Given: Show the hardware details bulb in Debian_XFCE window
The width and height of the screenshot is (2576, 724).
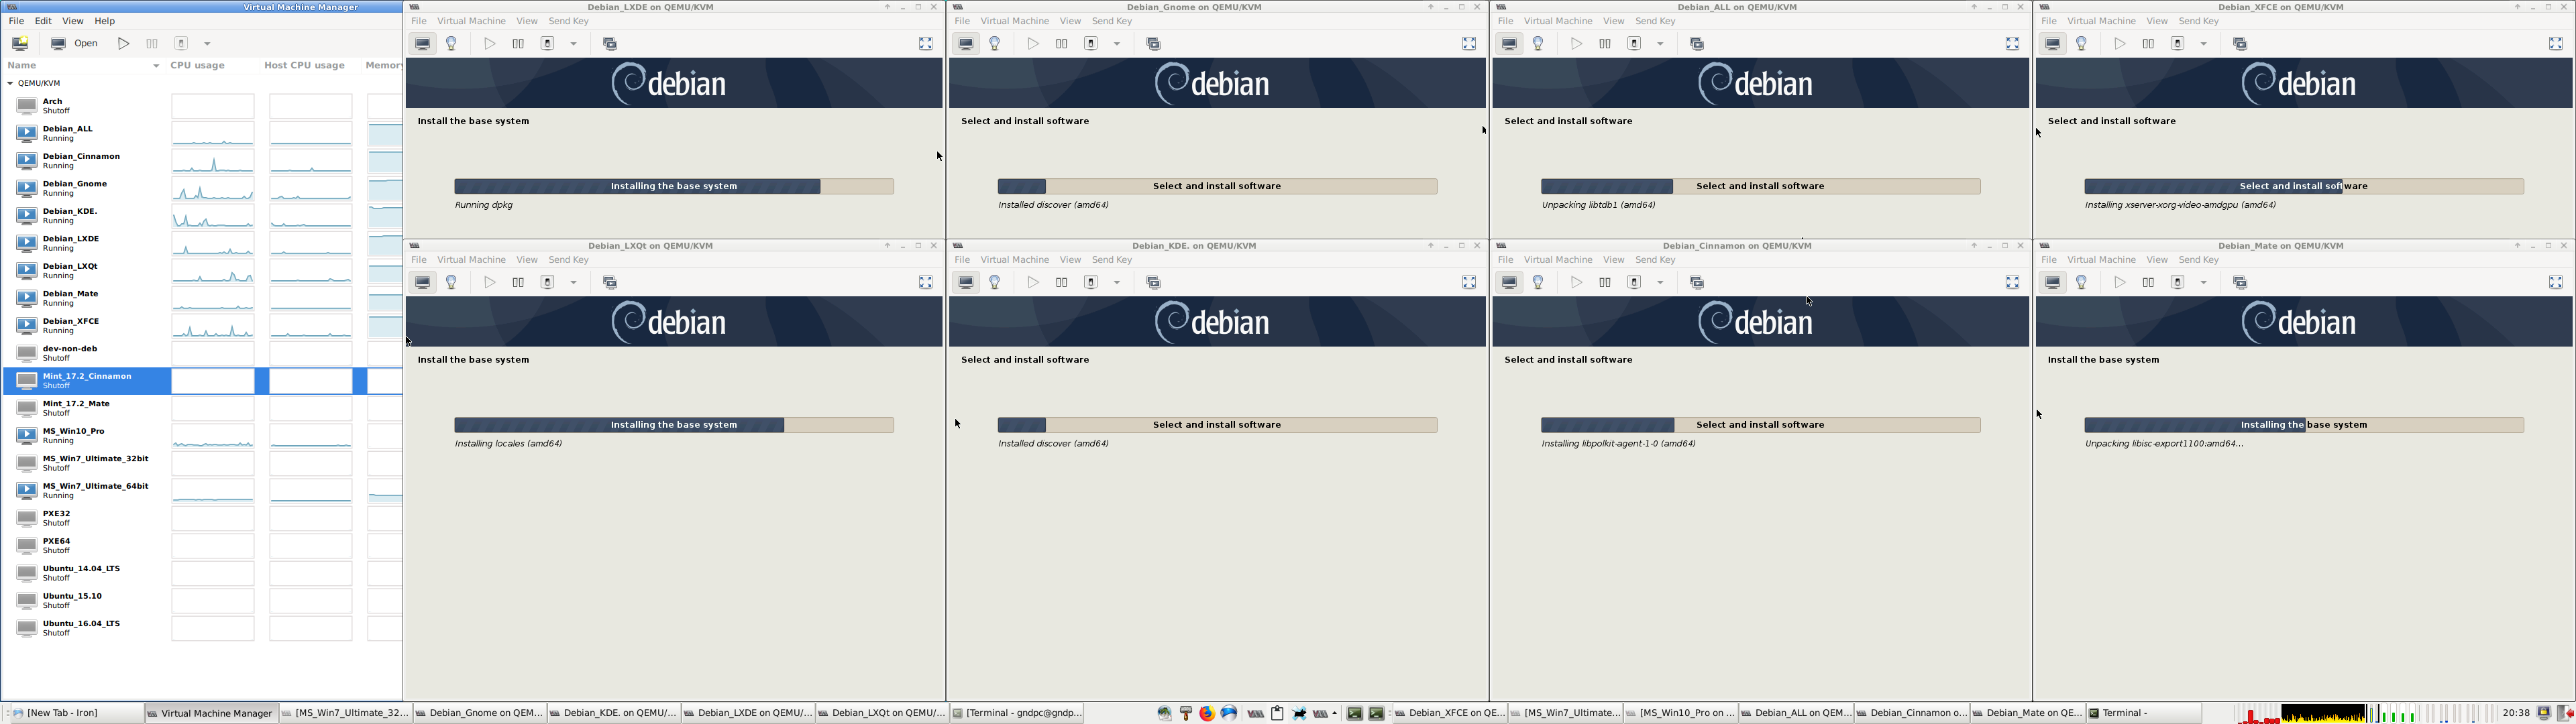Looking at the screenshot, I should tap(2082, 43).
